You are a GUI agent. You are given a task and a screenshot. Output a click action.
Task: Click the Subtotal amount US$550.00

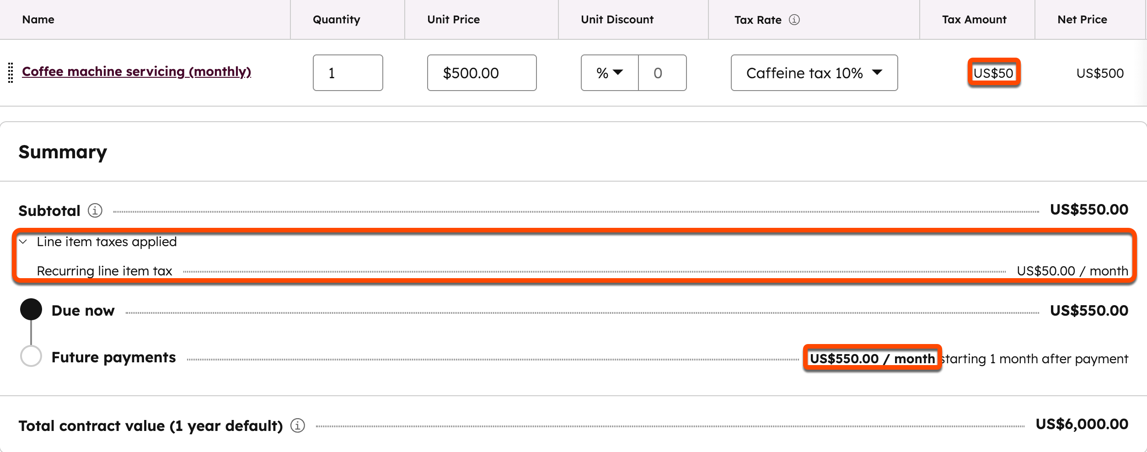click(1089, 210)
